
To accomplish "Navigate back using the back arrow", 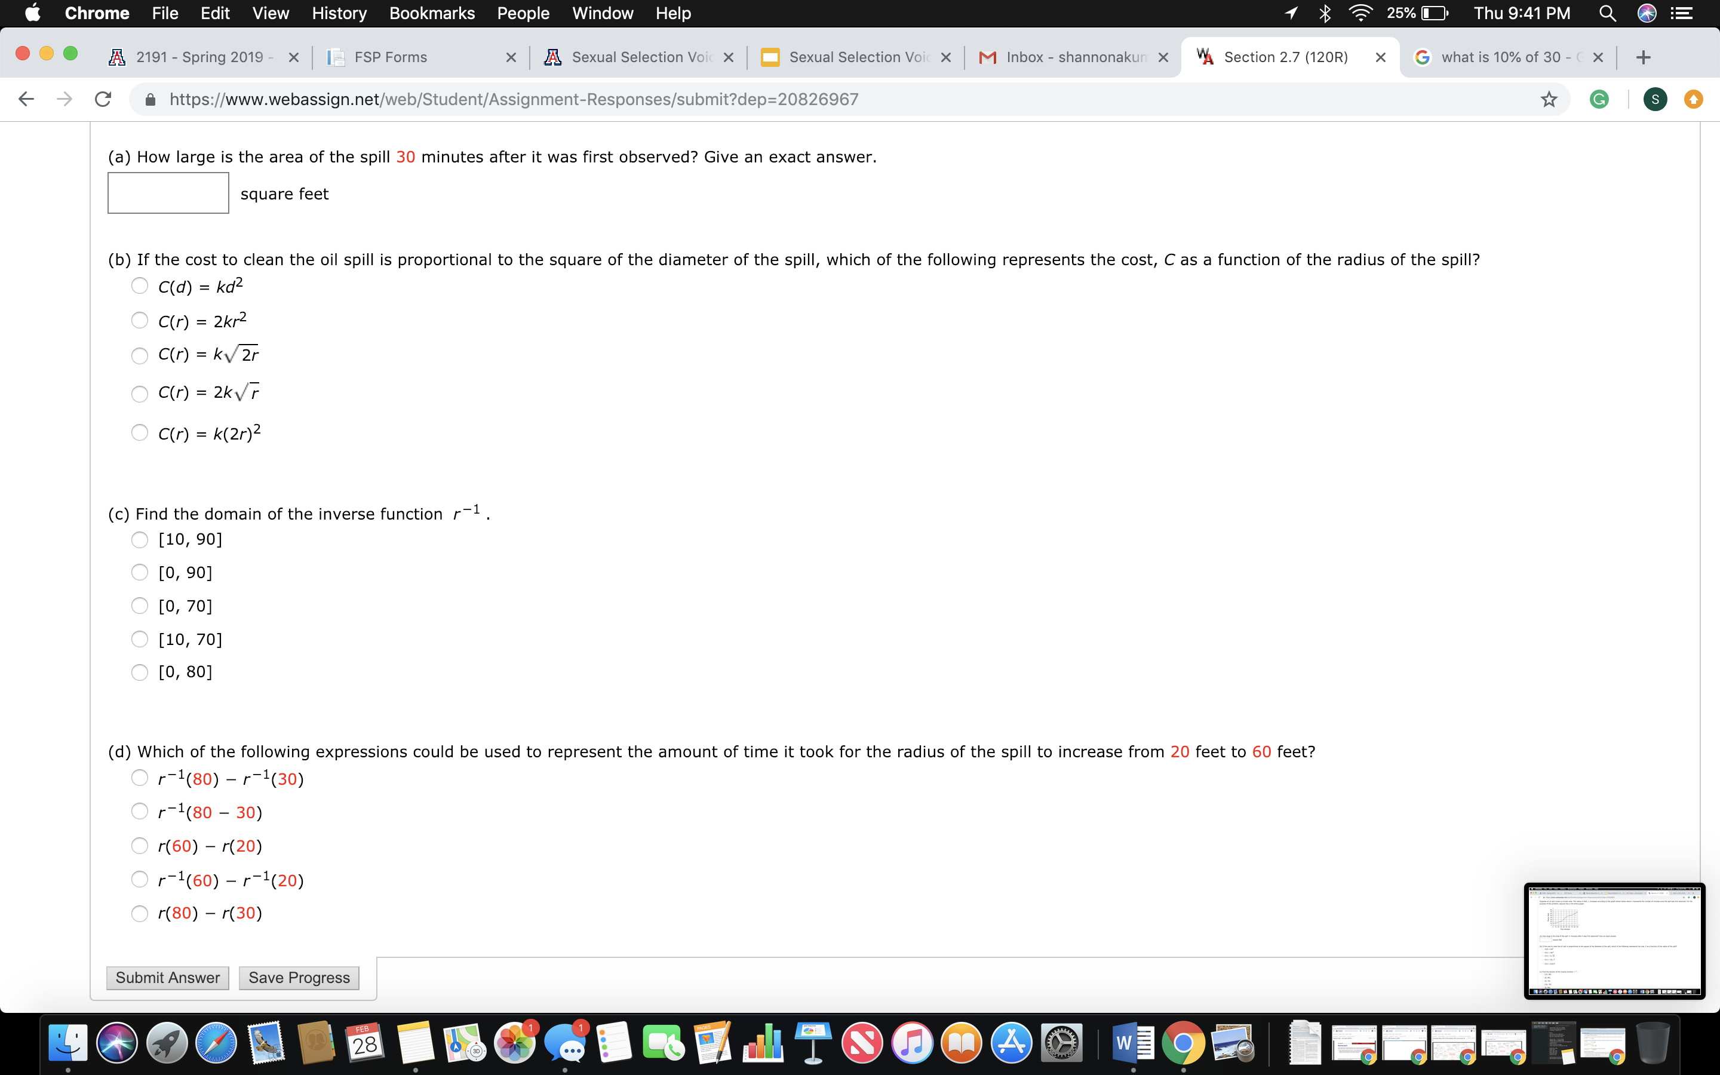I will click(x=26, y=99).
